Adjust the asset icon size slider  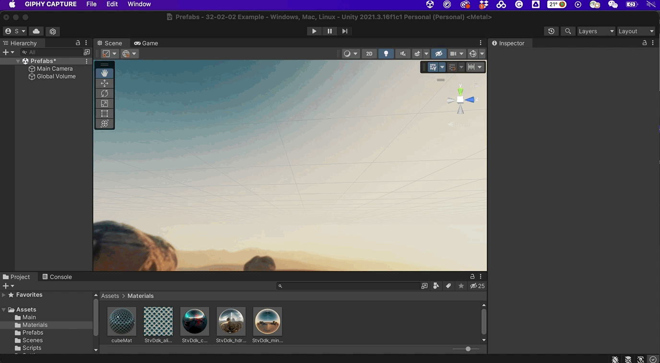(x=468, y=349)
